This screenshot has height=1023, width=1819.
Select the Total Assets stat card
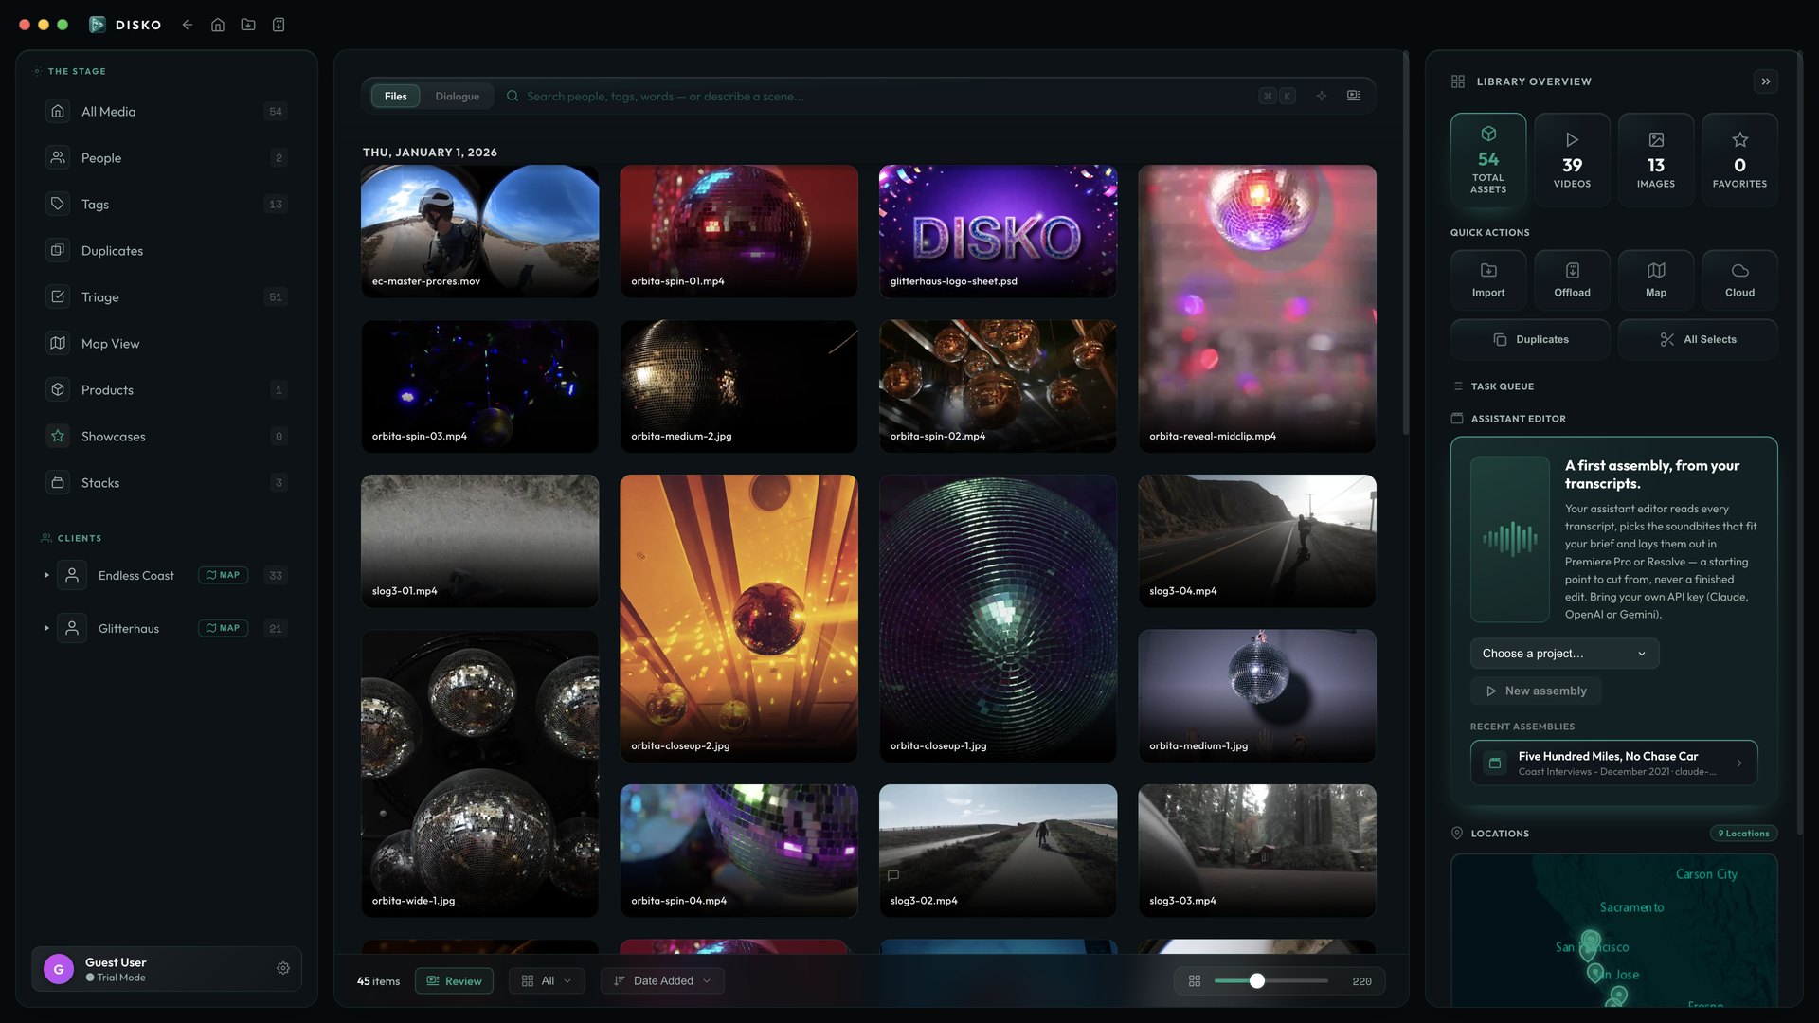pos(1488,160)
